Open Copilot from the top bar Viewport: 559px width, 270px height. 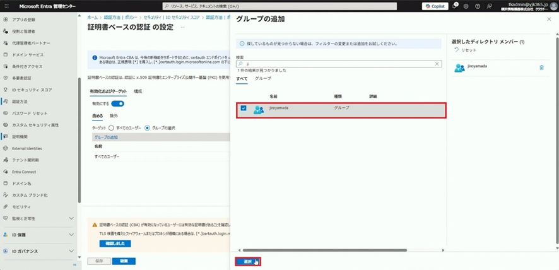point(435,6)
